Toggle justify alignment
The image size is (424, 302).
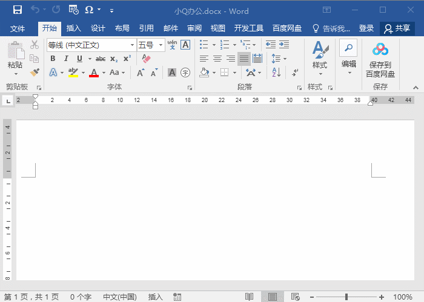click(x=244, y=59)
